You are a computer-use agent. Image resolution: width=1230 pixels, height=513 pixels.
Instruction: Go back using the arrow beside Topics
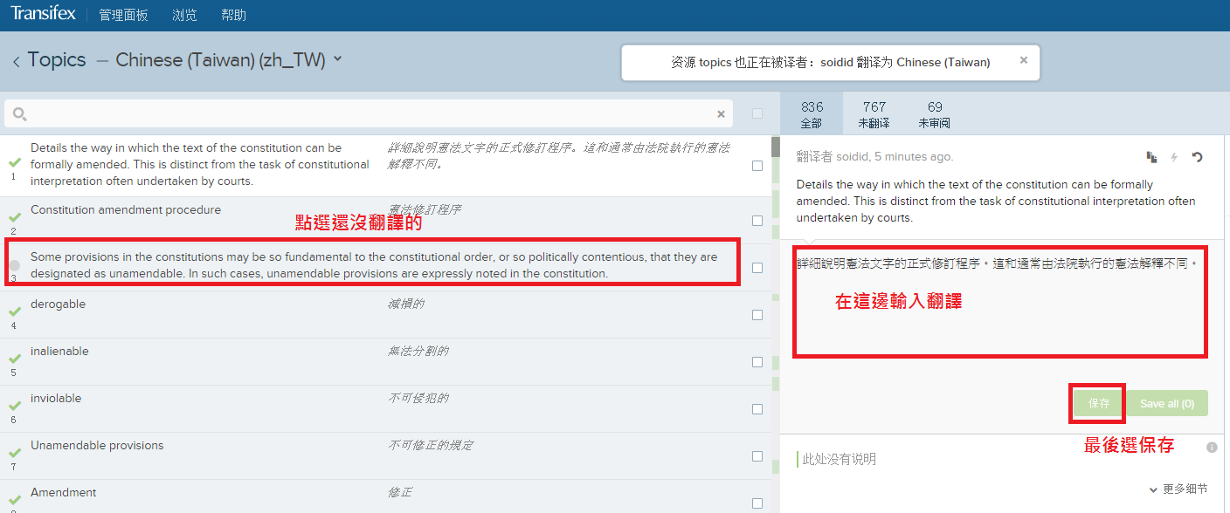(x=17, y=61)
